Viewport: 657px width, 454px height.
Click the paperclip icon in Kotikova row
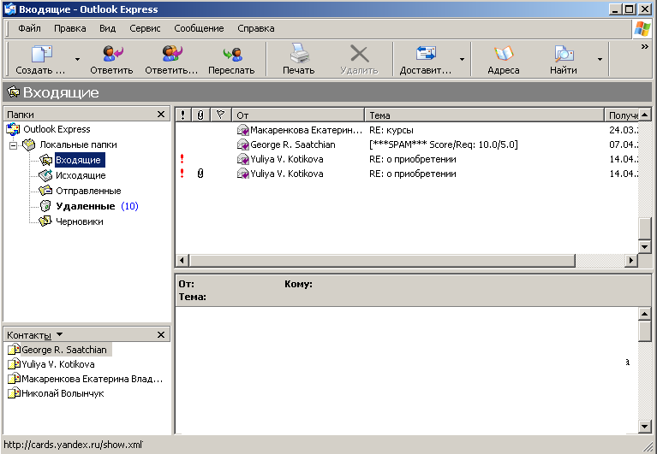[200, 174]
